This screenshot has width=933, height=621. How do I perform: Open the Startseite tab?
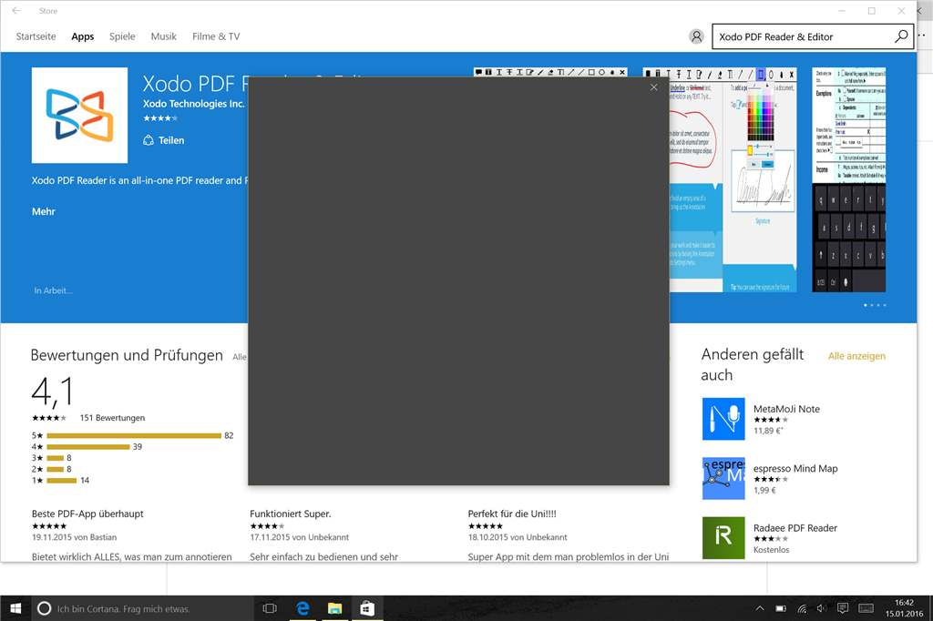tap(36, 36)
